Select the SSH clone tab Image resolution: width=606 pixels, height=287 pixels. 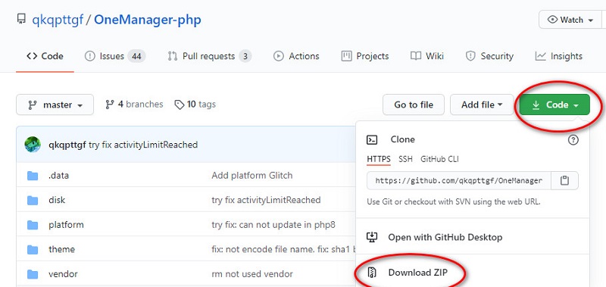point(405,159)
